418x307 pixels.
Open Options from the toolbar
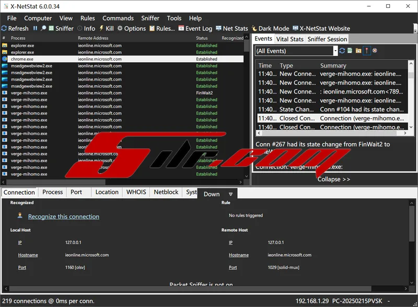click(x=132, y=29)
